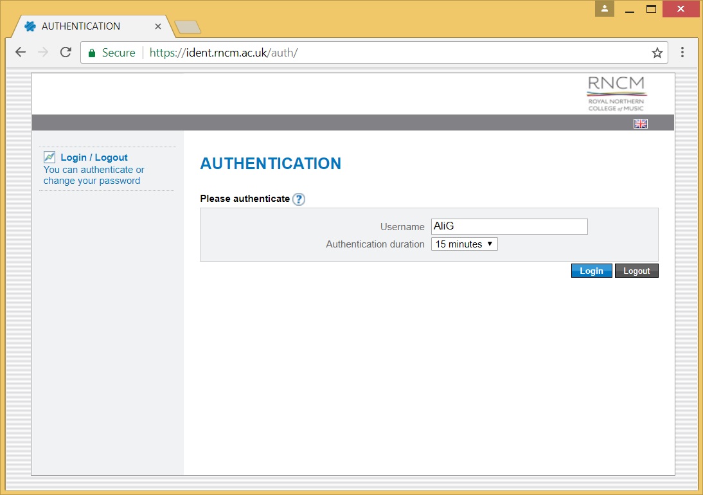Click the Secure padlock icon
The image size is (703, 495).
tap(91, 52)
